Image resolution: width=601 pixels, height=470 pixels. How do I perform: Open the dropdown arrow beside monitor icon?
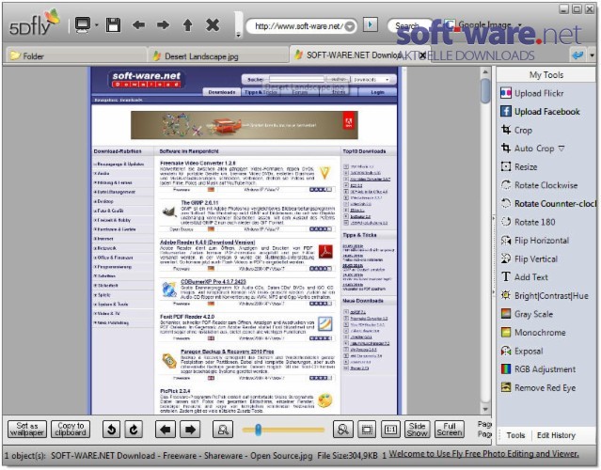97,25
